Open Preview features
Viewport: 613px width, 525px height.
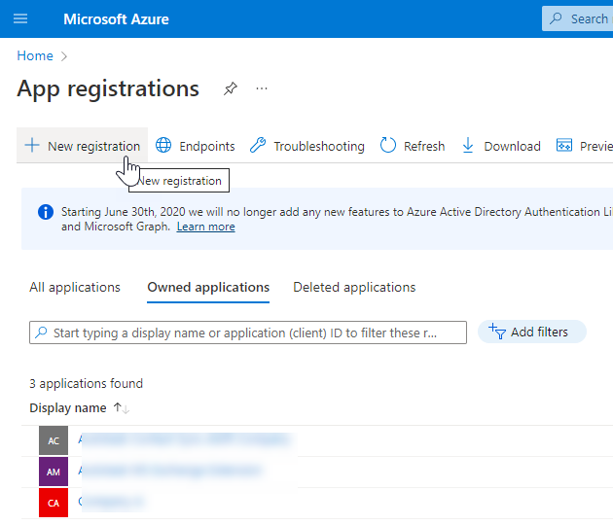point(585,146)
